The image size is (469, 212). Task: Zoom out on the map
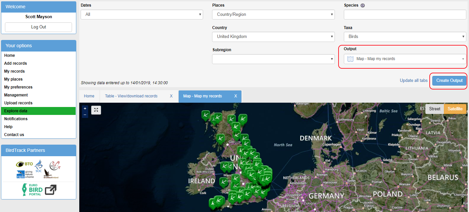coord(85,115)
